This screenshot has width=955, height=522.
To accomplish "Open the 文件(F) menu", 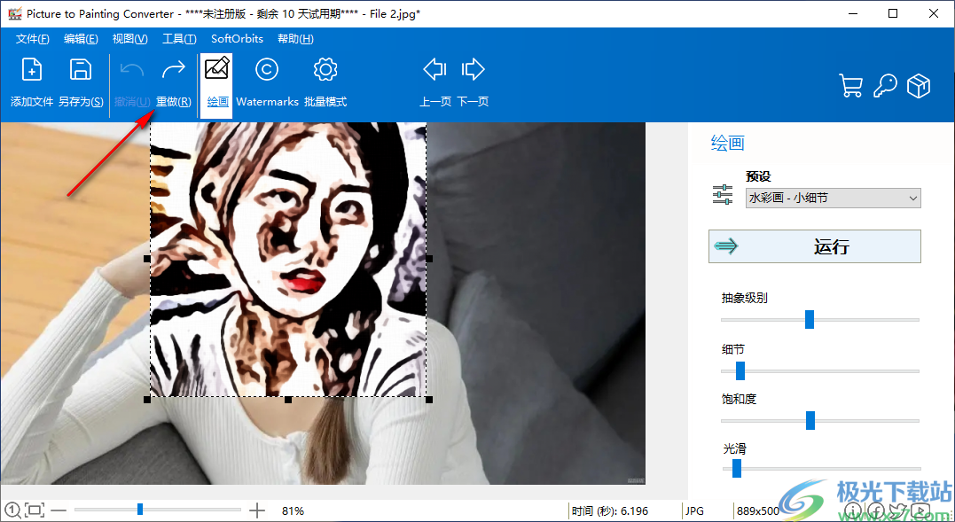I will click(32, 39).
